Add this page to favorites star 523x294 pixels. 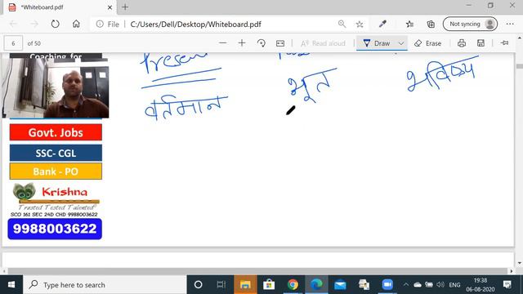(x=360, y=24)
